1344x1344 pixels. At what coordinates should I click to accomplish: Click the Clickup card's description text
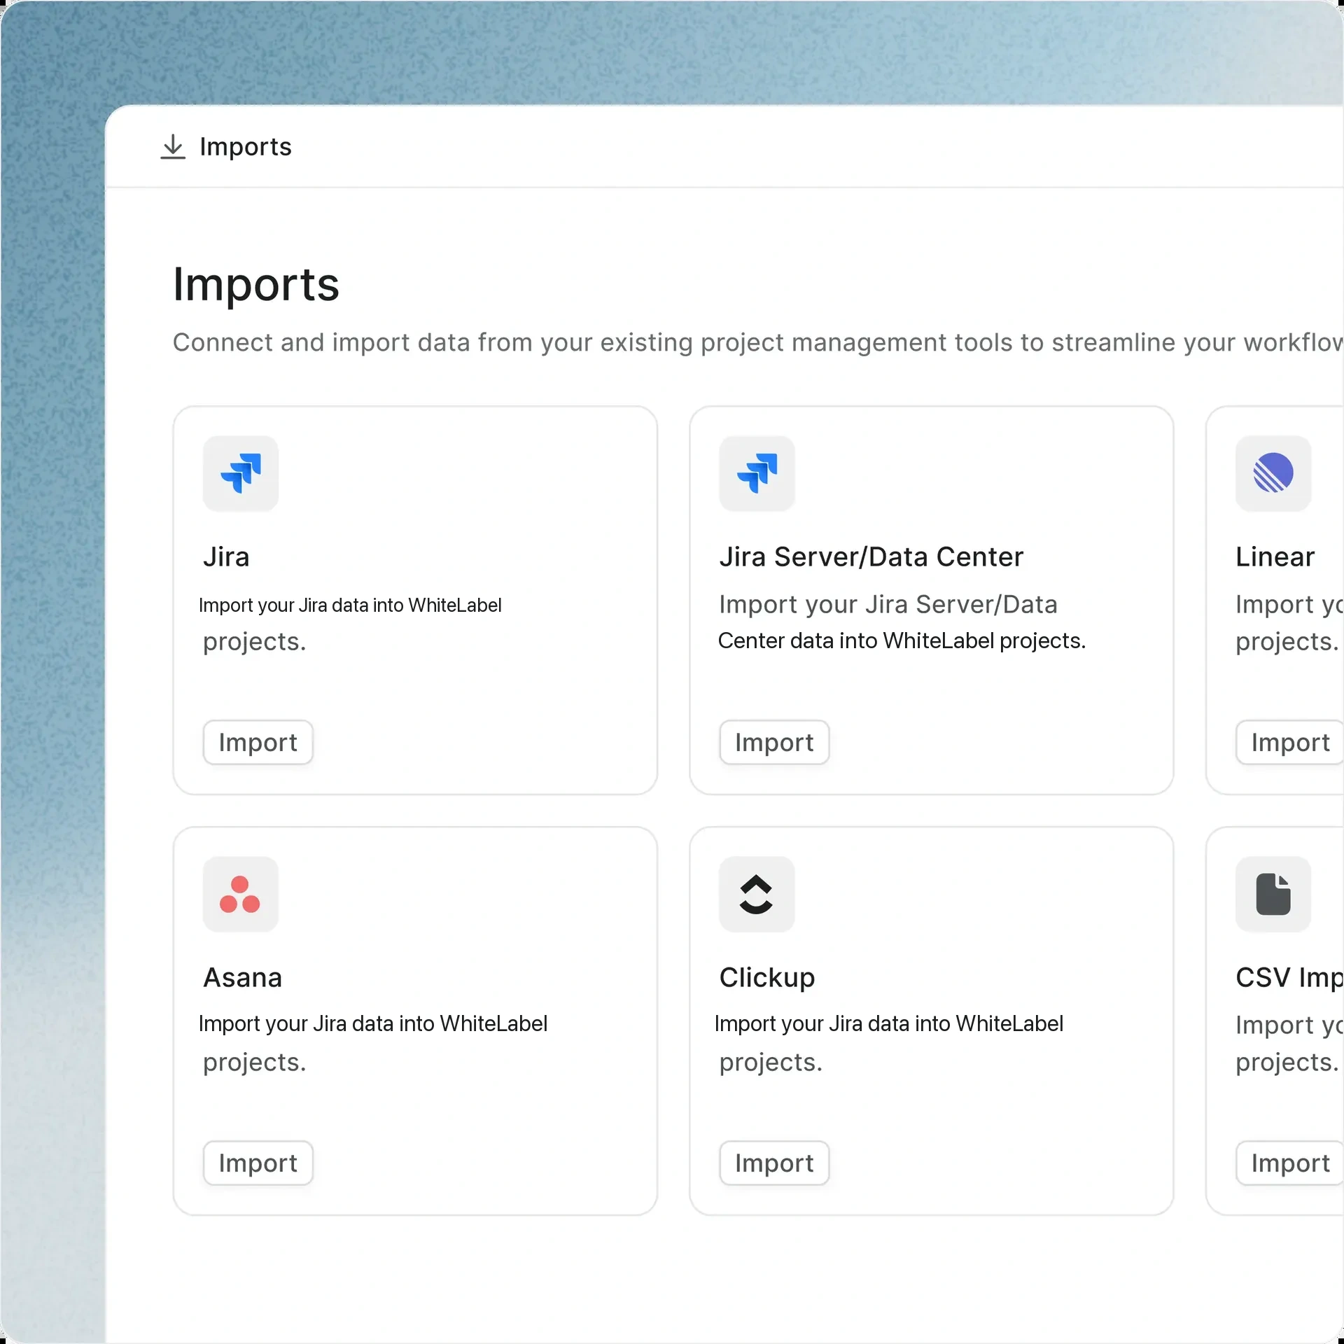pyautogui.click(x=889, y=1043)
